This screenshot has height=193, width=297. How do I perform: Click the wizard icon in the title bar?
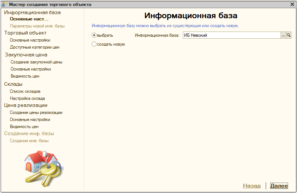click(4, 4)
